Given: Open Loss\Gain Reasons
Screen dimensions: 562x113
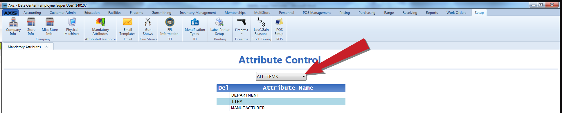Looking at the screenshot, I should coord(261,27).
